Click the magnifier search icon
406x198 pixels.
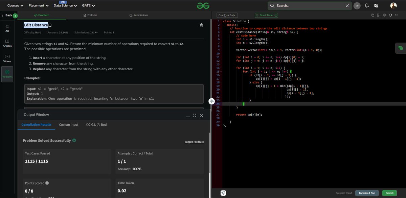[272, 6]
